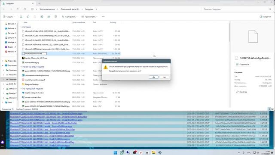The image size is (275, 155).
Task: Click the WhatsApp file rename text field
Action: tap(35, 53)
